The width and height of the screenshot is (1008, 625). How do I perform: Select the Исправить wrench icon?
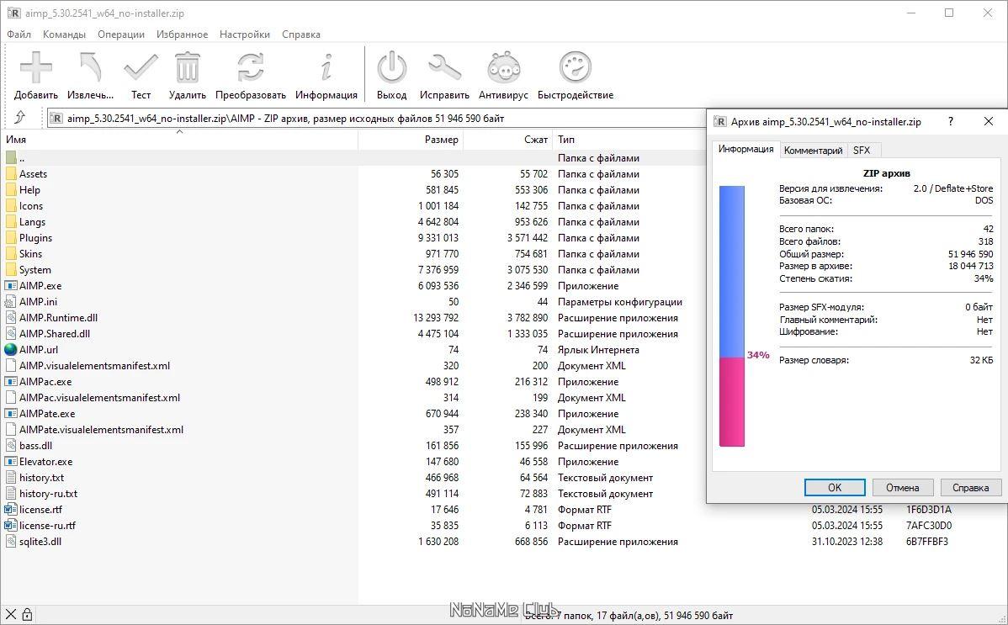tap(444, 67)
